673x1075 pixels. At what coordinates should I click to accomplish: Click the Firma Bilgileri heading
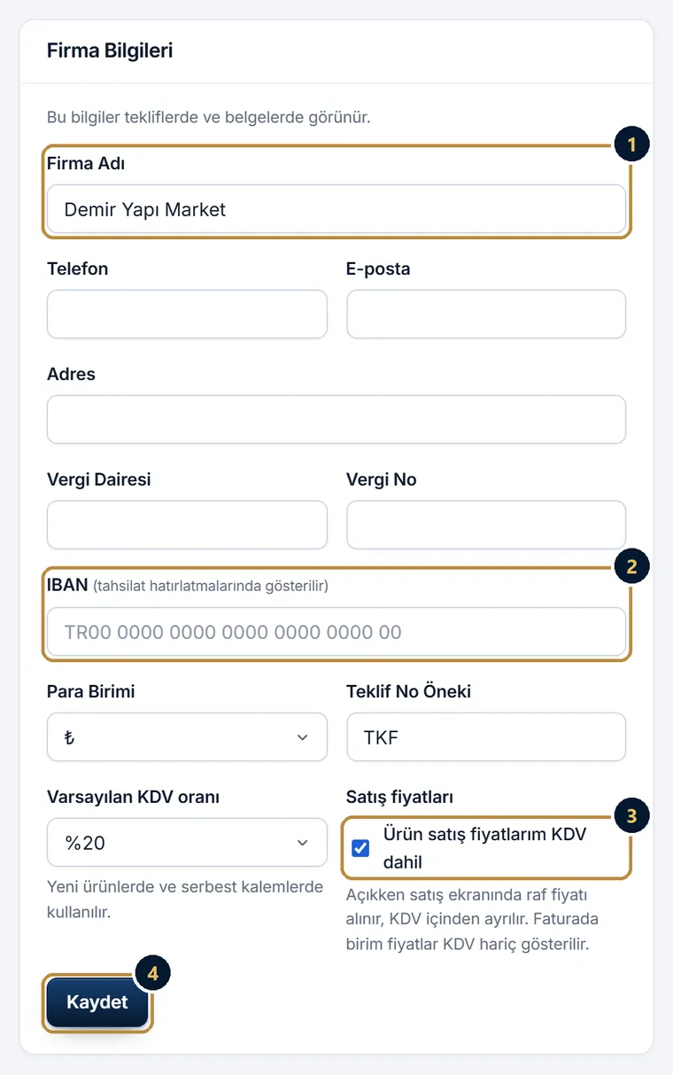(110, 51)
